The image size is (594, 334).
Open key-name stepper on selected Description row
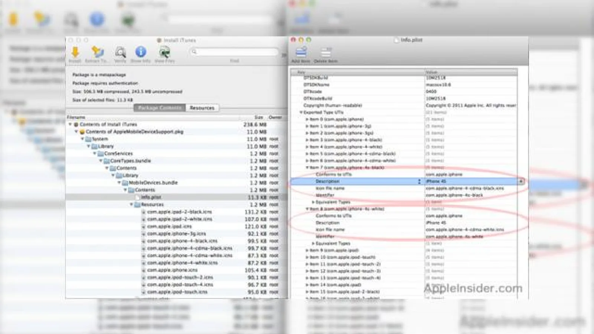click(420, 181)
